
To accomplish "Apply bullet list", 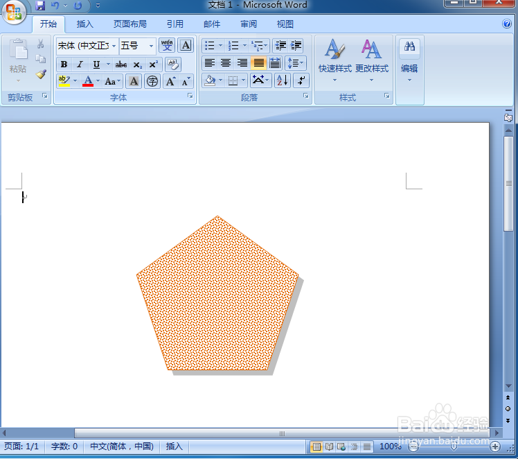I will pos(210,45).
